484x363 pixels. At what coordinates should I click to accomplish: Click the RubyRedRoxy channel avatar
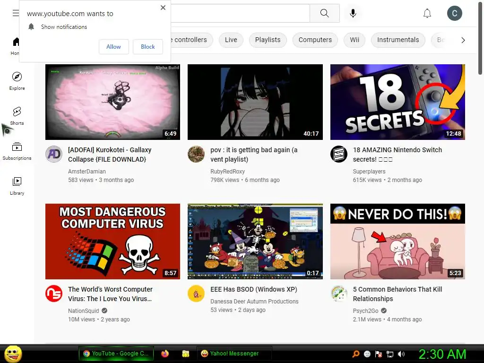[196, 154]
